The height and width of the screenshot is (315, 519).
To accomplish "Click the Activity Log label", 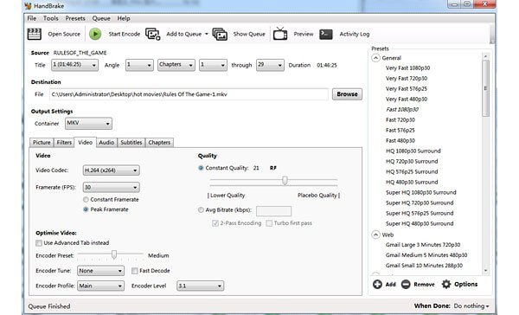I will (355, 34).
